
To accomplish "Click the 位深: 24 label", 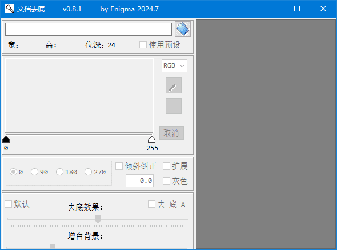I will pos(101,45).
